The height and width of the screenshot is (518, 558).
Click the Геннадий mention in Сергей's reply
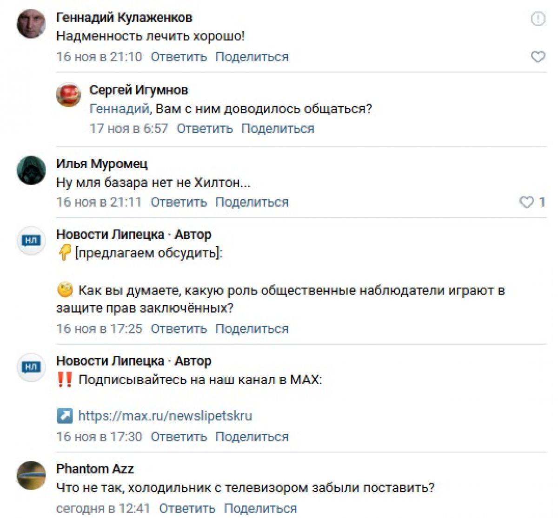coord(119,109)
